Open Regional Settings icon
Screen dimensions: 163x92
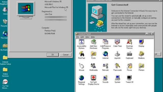[81, 80]
